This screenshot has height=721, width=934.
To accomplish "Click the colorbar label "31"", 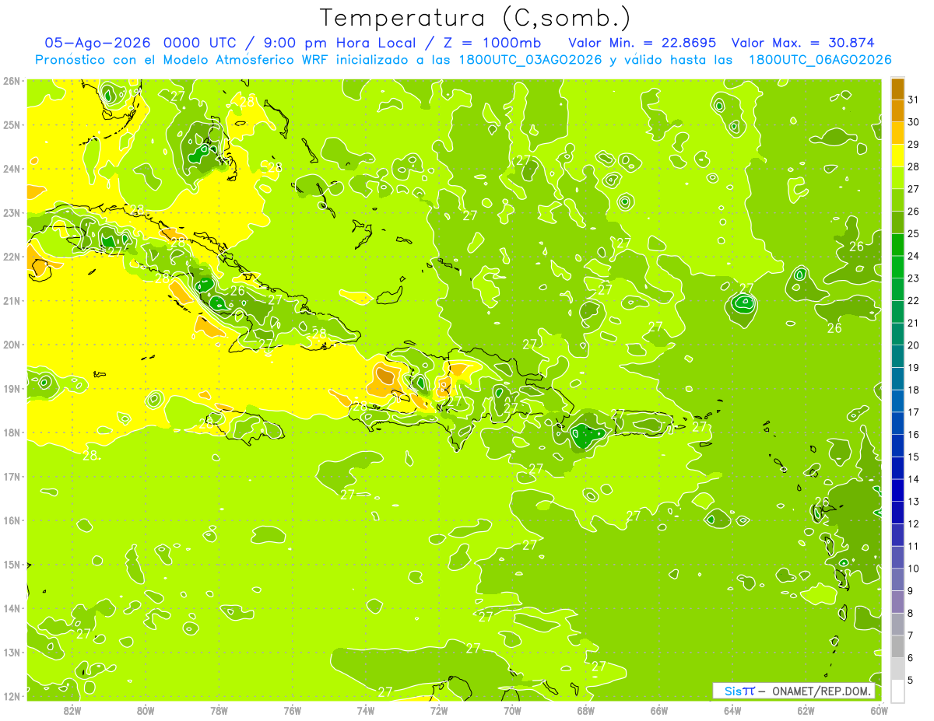I will point(914,100).
